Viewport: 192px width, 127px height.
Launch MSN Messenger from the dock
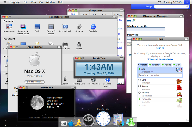click(130, 122)
